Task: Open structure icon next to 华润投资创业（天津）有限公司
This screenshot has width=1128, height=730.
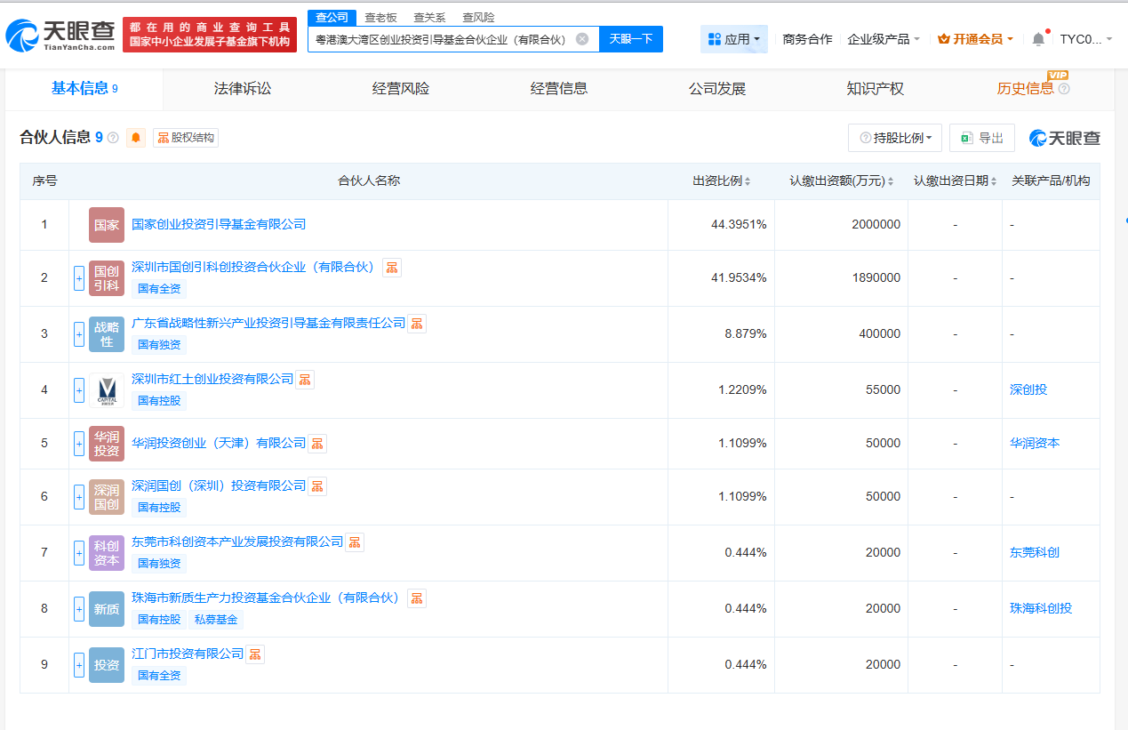Action: point(317,444)
